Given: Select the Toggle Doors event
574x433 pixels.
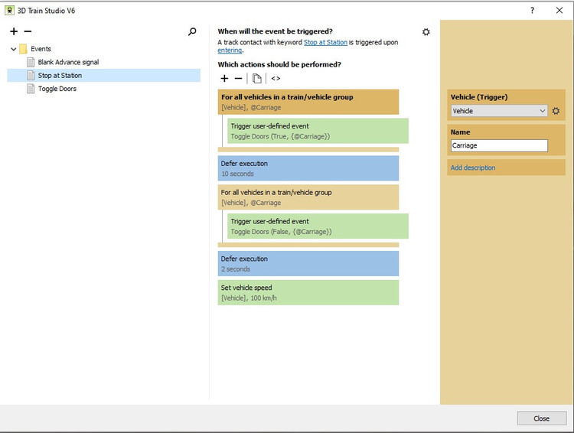Looking at the screenshot, I should pos(57,89).
